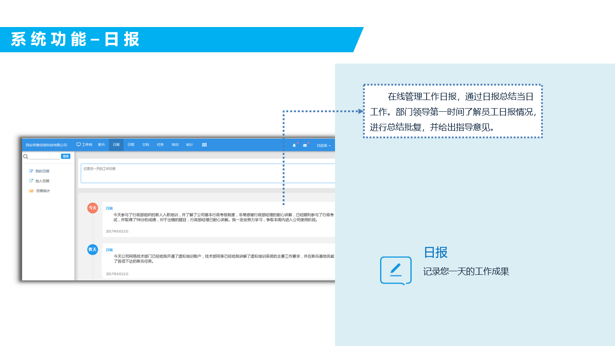The width and height of the screenshot is (615, 346).
Task: Go to the 任务 tab
Action: coord(160,145)
